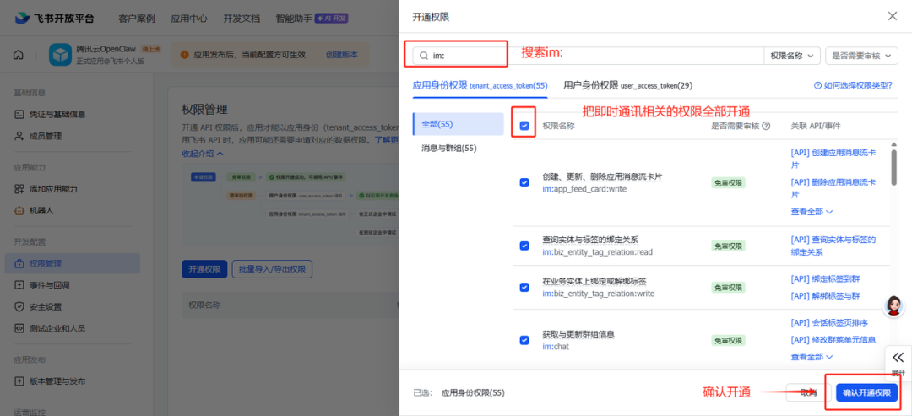Image resolution: width=912 pixels, height=416 pixels.
Task: Click the add app capability icon
Action: click(19, 189)
